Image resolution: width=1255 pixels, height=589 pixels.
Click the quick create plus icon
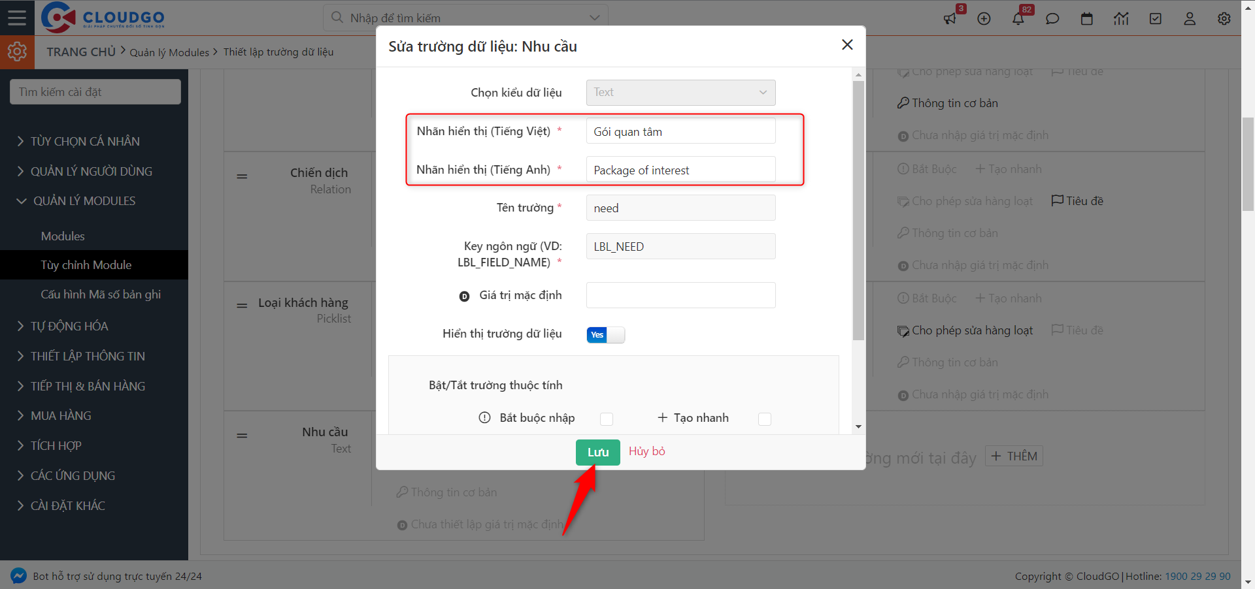pyautogui.click(x=984, y=18)
